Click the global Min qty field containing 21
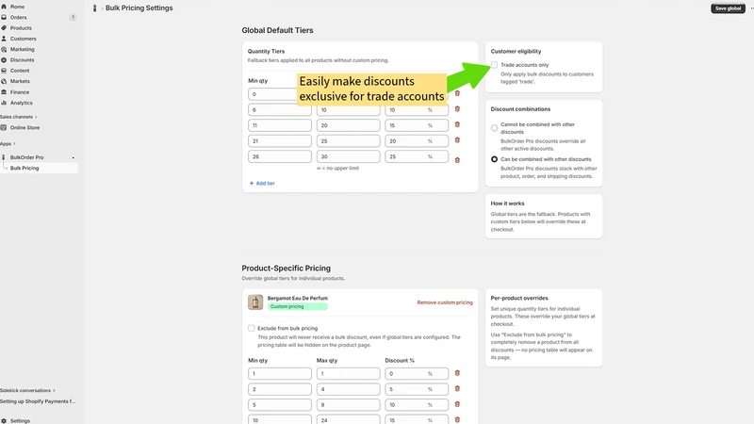Viewport: 754px width, 424px height. (x=280, y=140)
